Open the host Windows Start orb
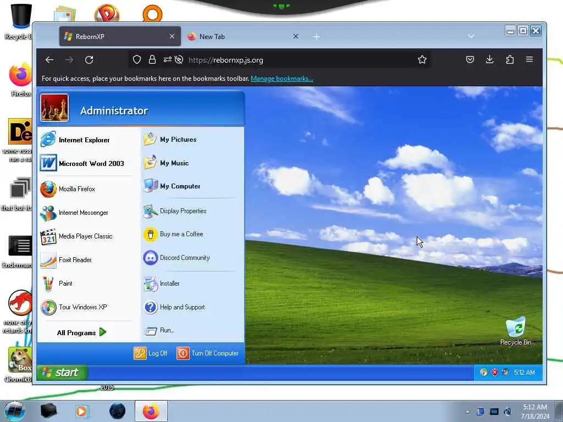 [x=14, y=411]
